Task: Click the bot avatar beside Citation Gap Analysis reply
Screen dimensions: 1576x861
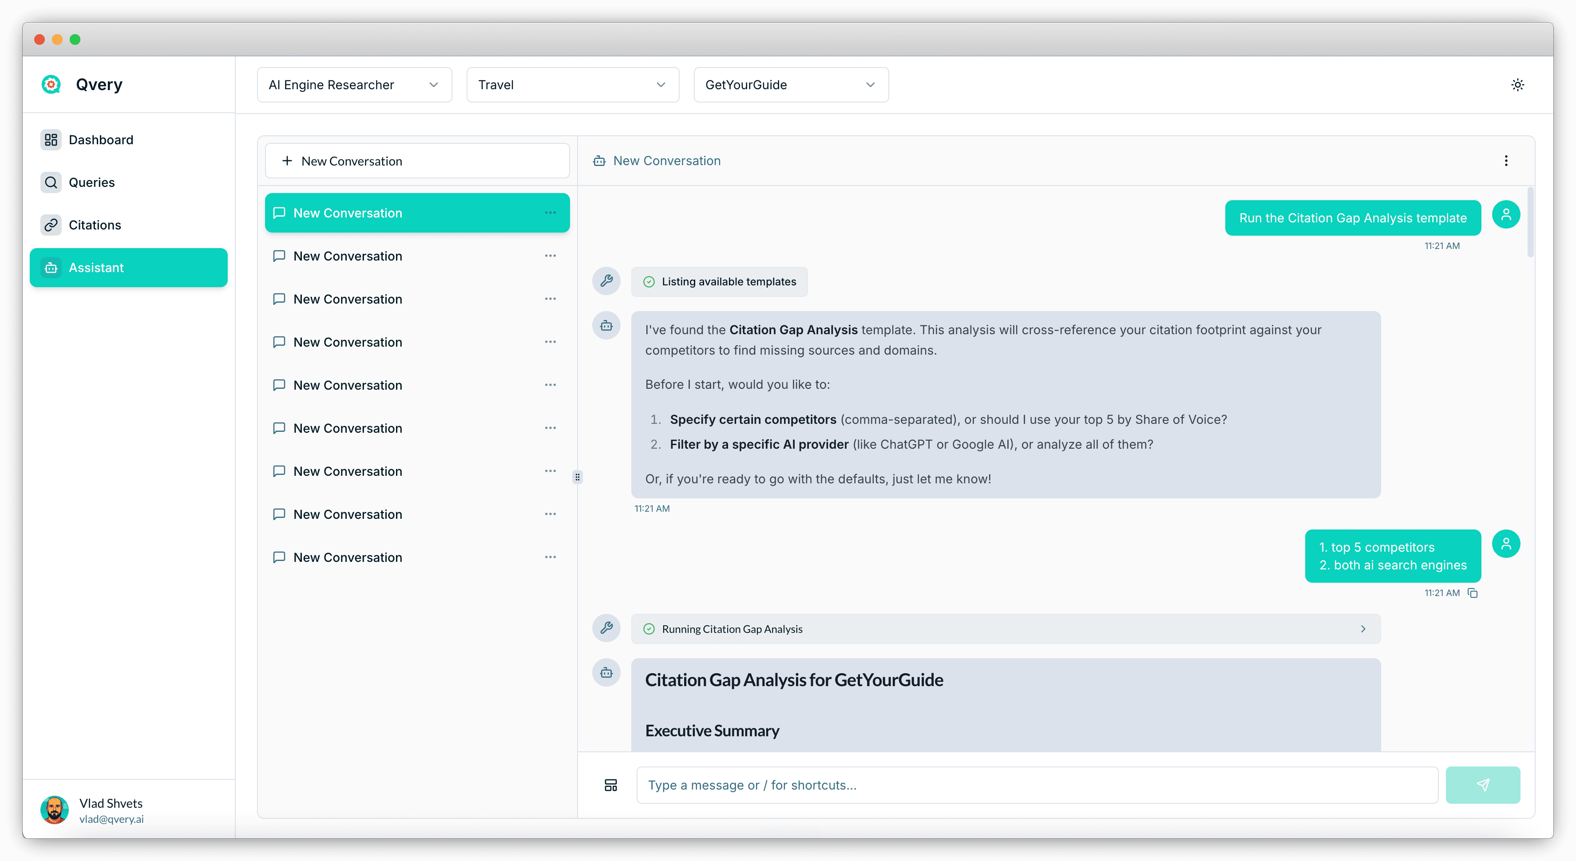Action: point(606,673)
